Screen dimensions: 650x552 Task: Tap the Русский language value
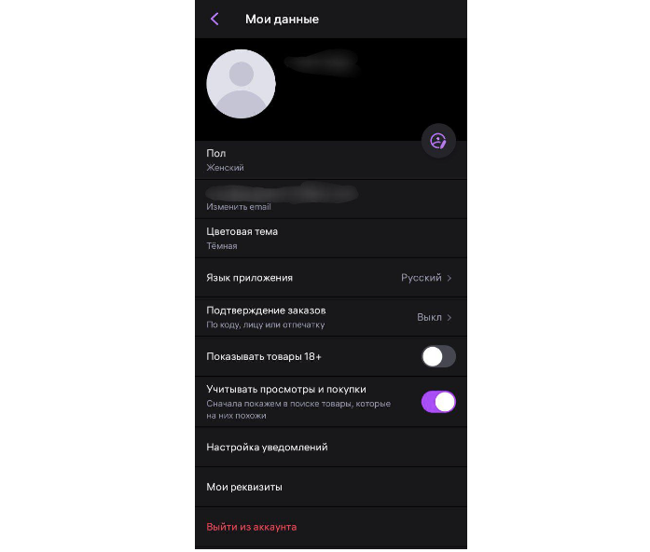pos(422,278)
